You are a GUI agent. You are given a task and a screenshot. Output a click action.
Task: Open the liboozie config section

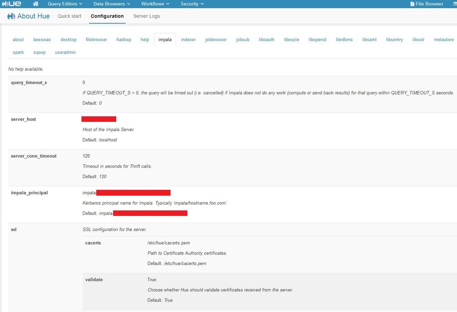click(x=291, y=40)
